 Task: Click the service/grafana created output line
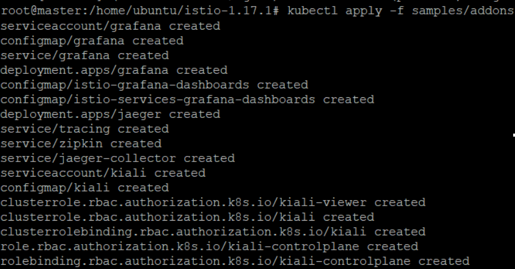(85, 56)
